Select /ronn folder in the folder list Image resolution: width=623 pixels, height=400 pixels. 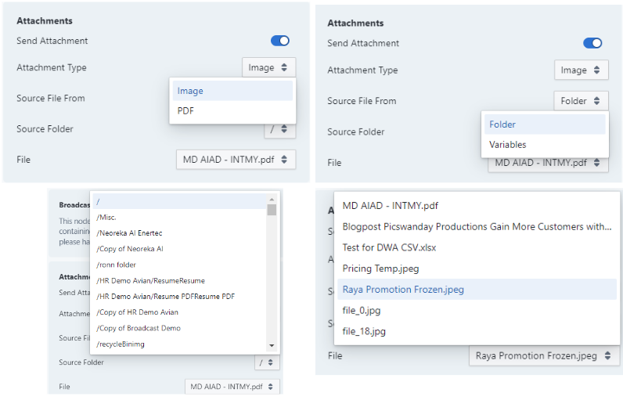[116, 265]
